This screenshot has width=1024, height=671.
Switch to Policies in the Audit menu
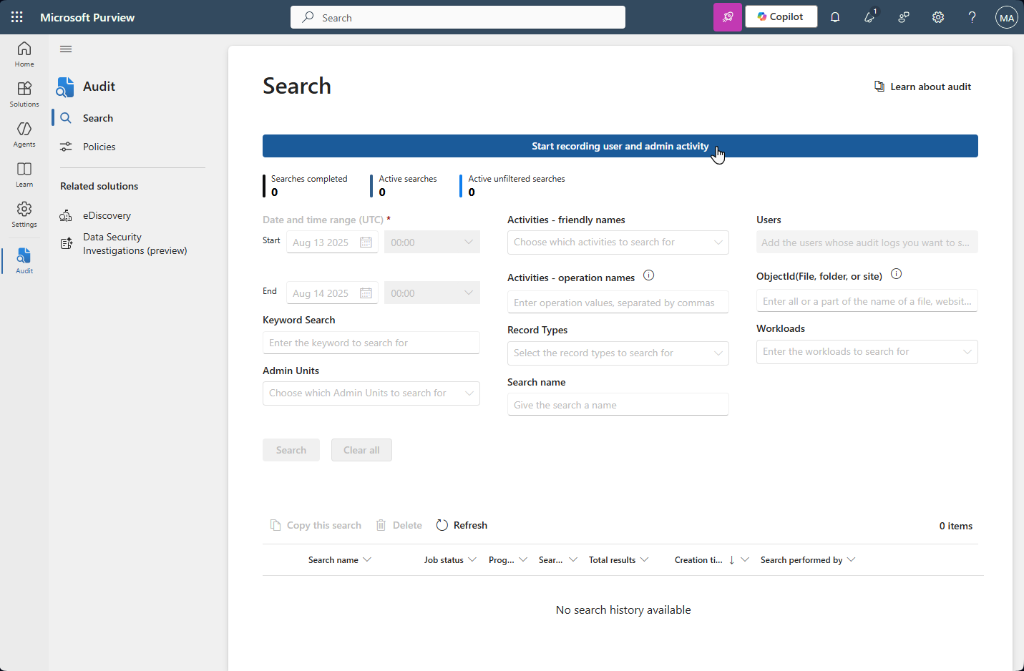(x=100, y=147)
